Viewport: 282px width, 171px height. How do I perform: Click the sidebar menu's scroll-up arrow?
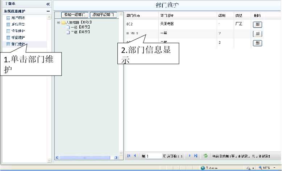click(x=49, y=17)
